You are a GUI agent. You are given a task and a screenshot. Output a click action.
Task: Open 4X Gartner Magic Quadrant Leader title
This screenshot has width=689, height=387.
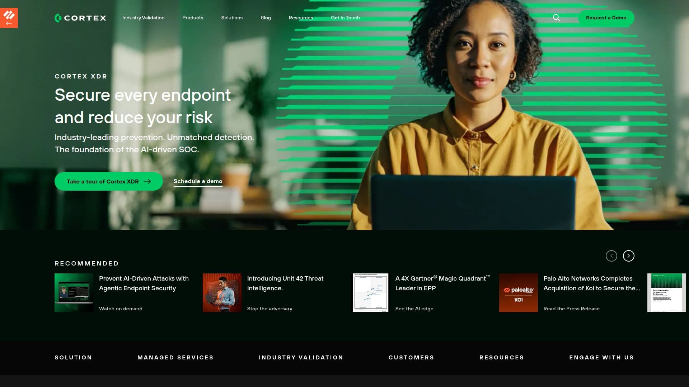click(x=442, y=283)
